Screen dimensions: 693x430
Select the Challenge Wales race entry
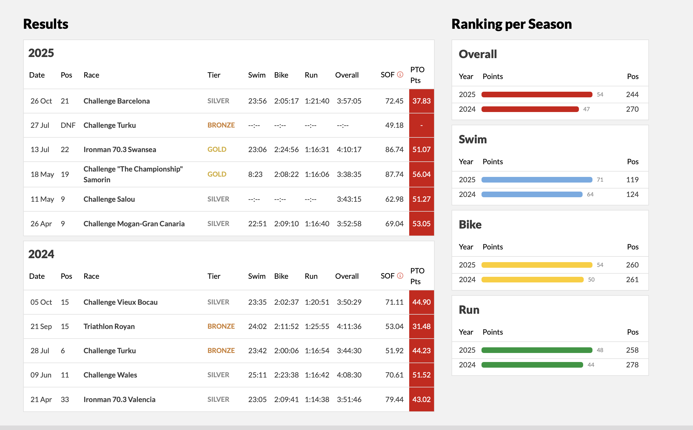(110, 375)
